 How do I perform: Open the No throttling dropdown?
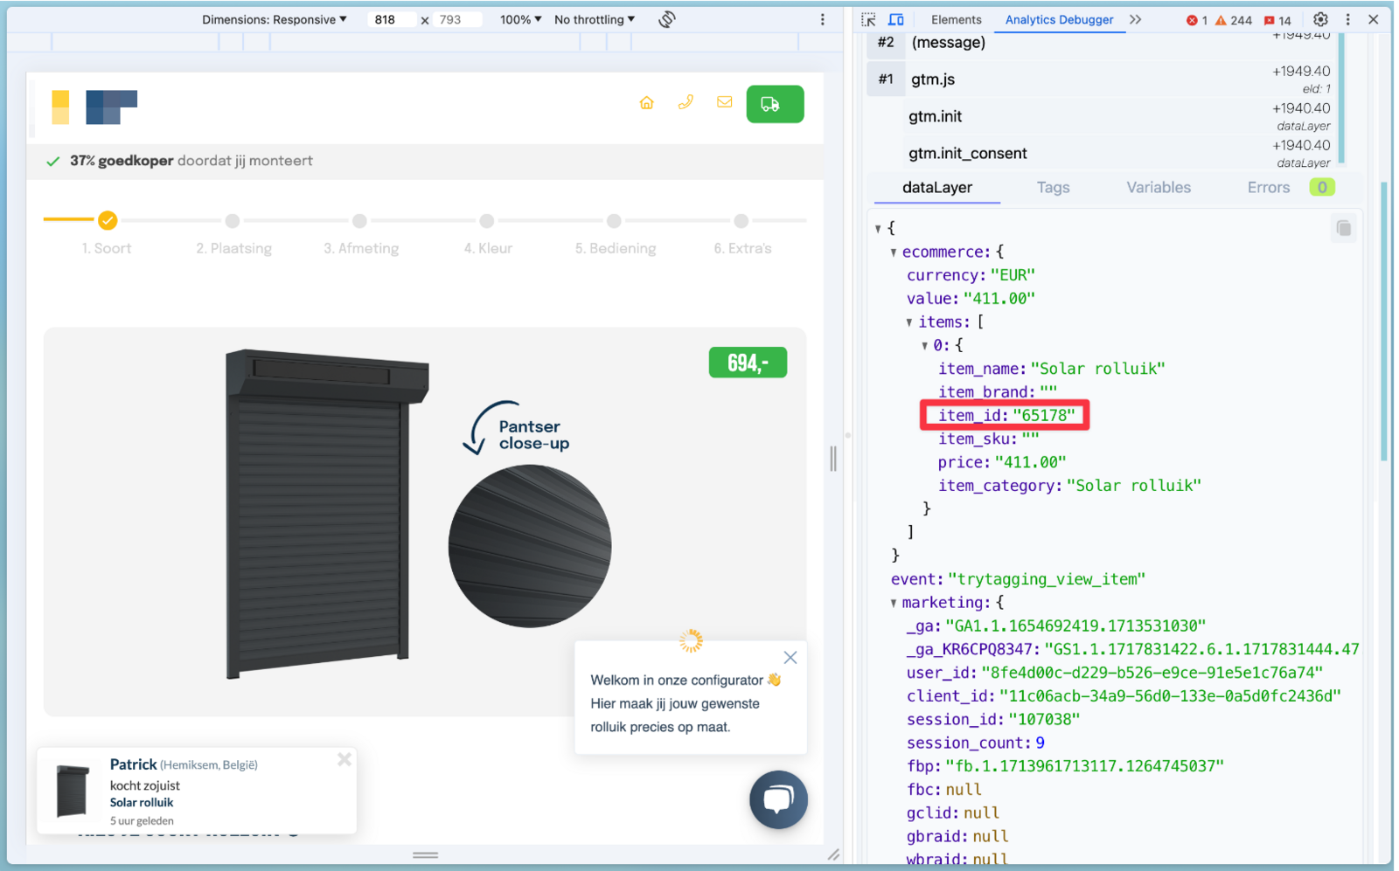[x=595, y=19]
